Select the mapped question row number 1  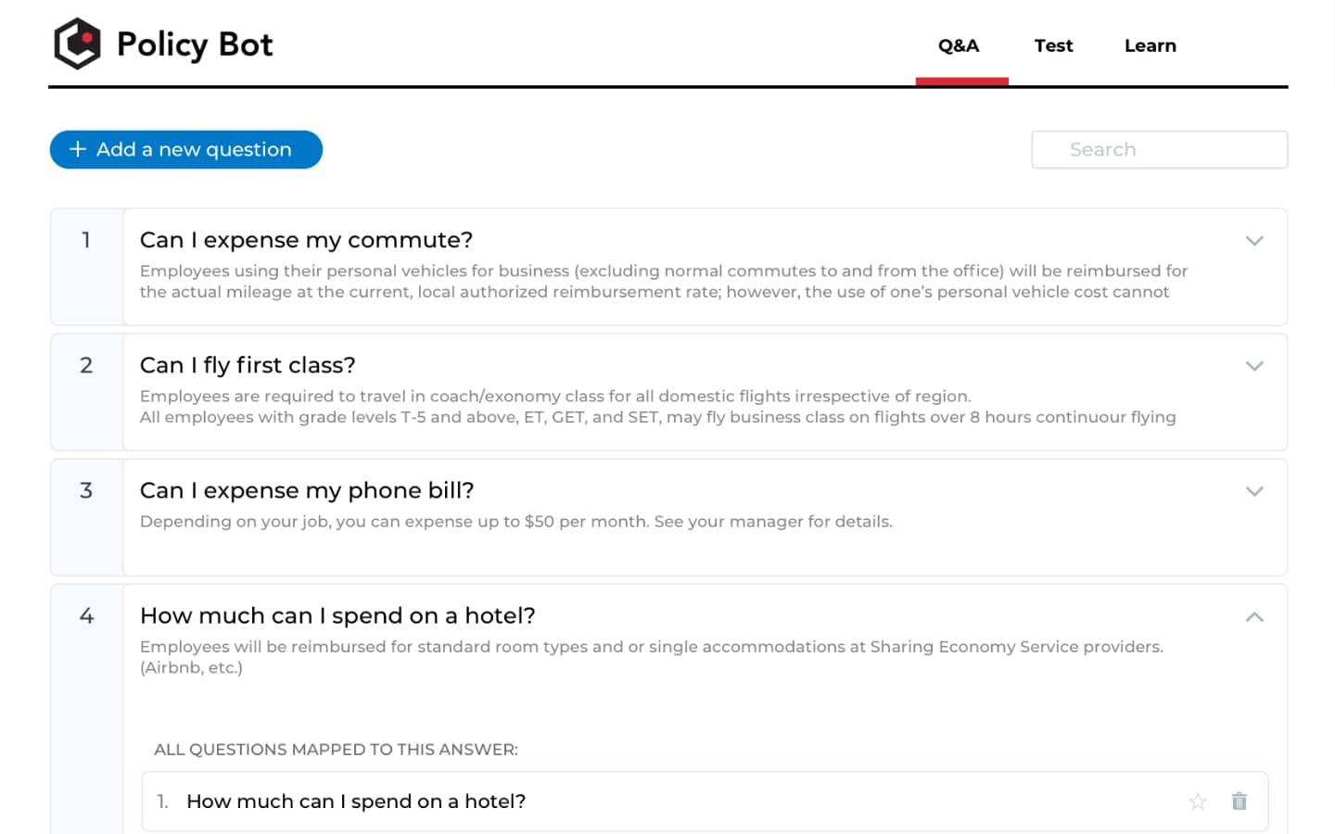356,802
